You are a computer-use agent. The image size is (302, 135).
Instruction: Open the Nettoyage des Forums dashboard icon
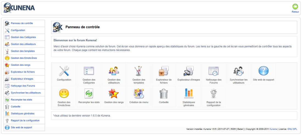tap(214, 71)
